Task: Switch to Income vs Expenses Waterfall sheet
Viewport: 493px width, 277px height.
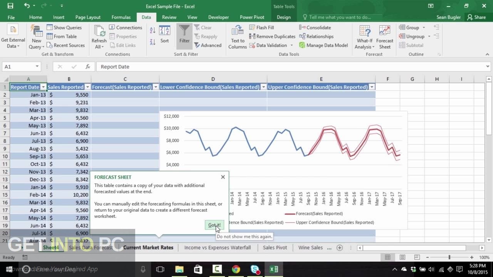Action: tap(218, 247)
